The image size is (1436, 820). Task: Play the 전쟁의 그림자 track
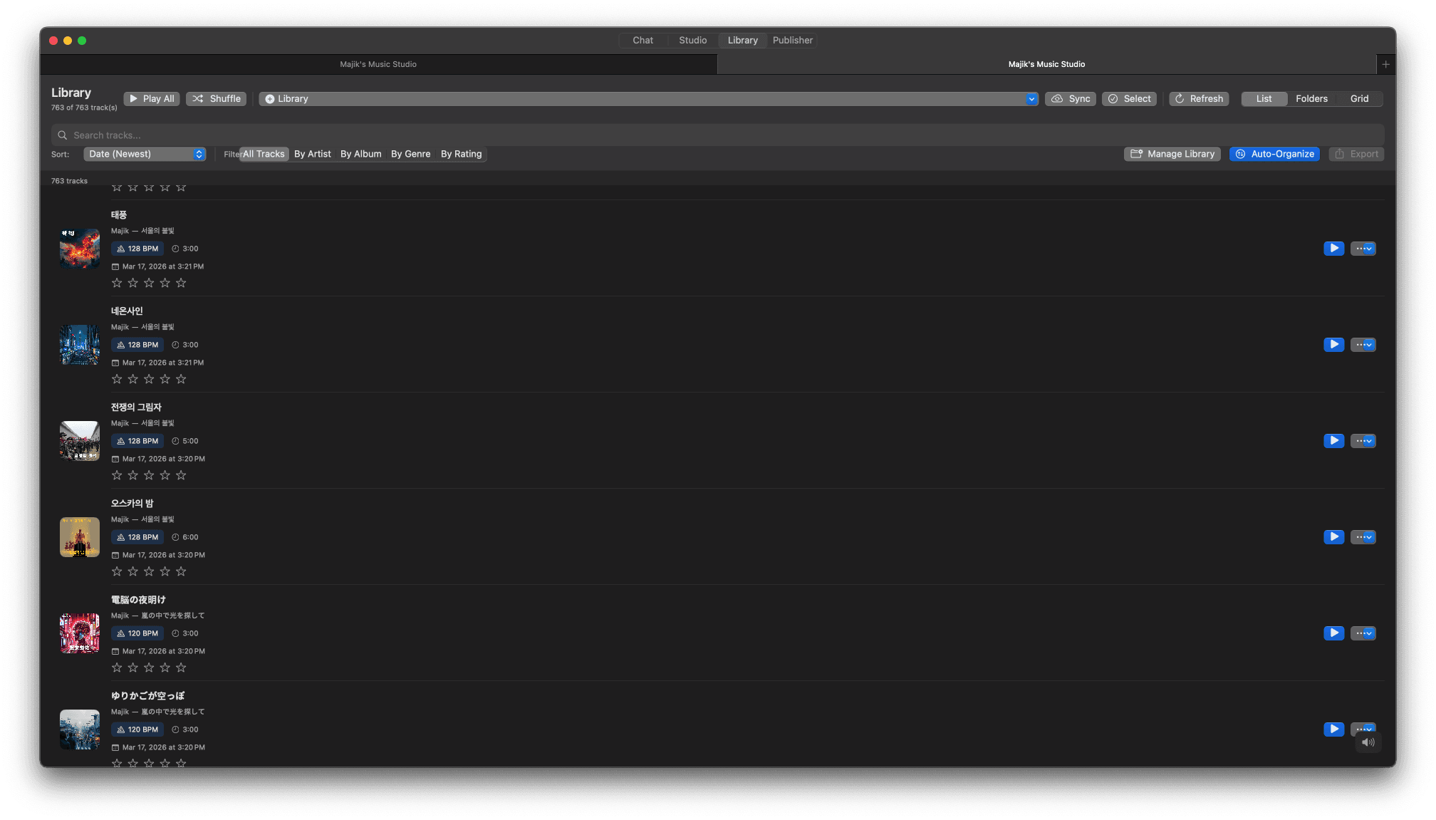coord(1333,441)
